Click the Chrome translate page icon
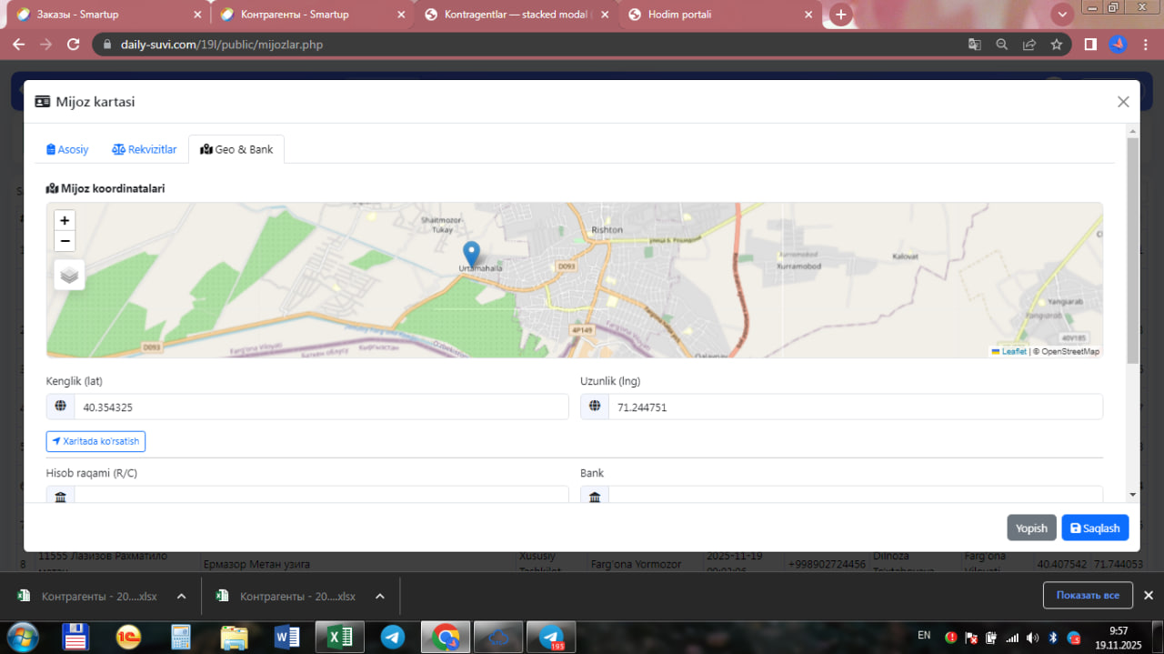The height and width of the screenshot is (654, 1164). tap(974, 44)
